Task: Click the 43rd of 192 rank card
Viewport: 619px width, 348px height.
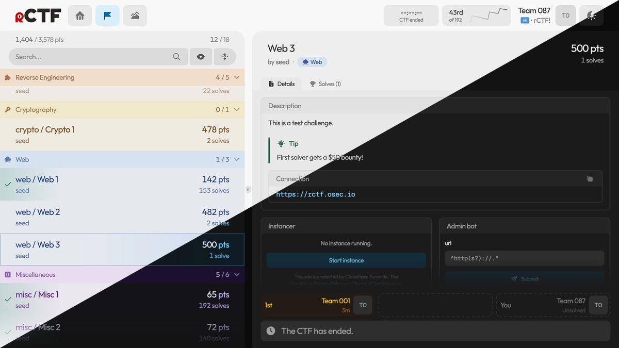Action: coord(477,15)
